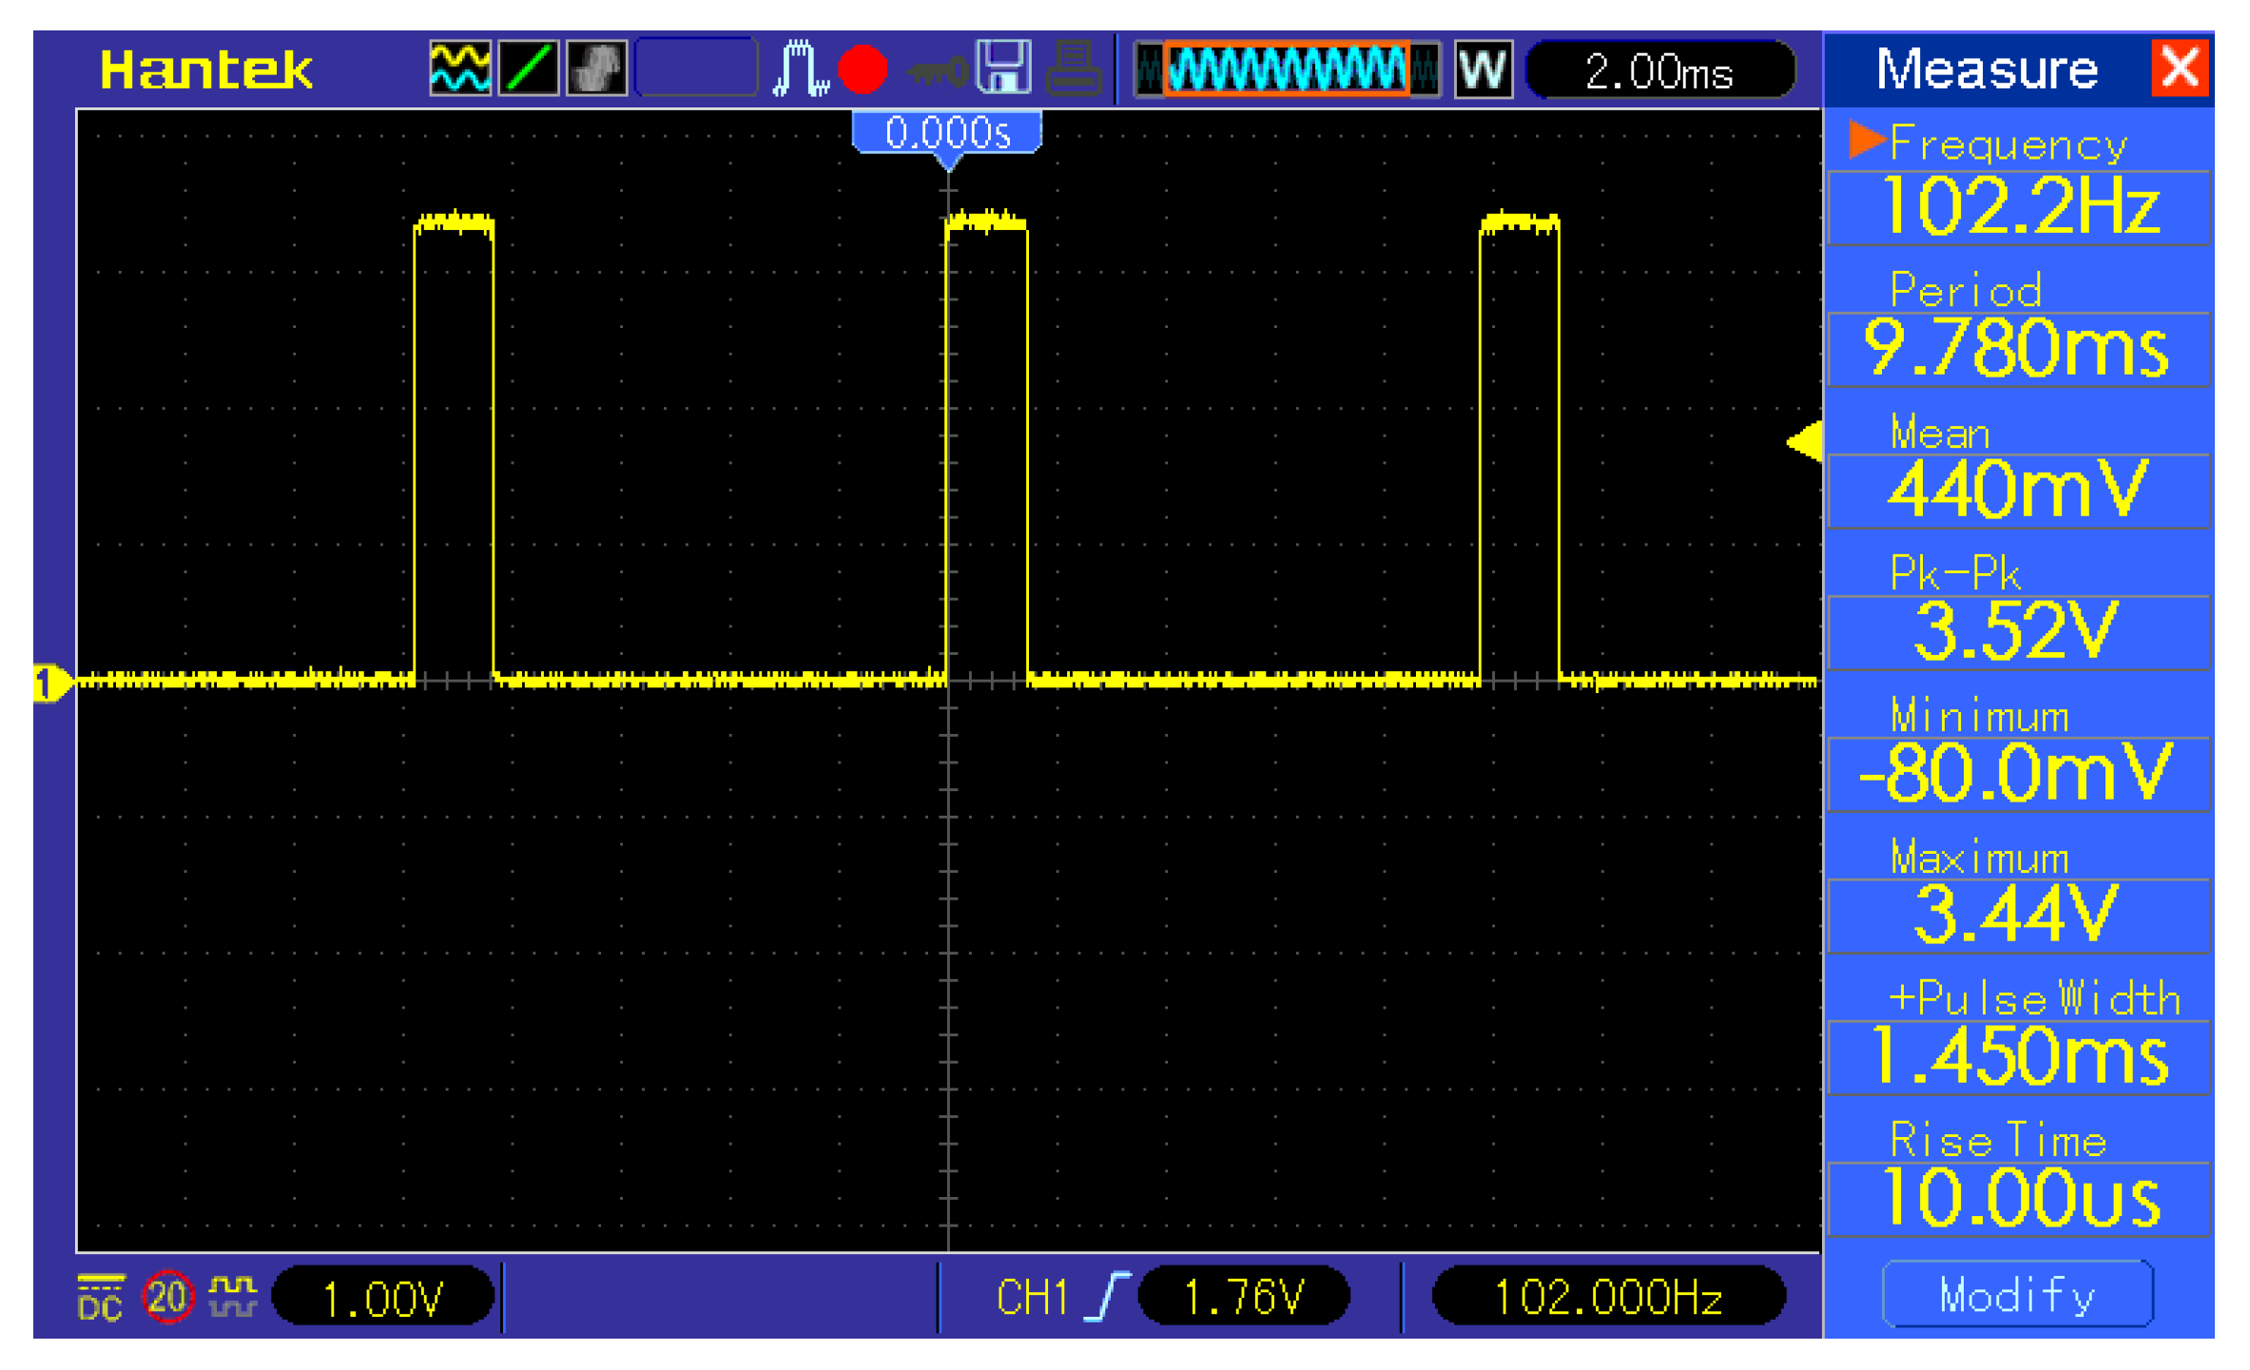This screenshot has height=1370, width=2250.
Task: Click the square wave icon in status bar
Action: pyautogui.click(x=233, y=1297)
